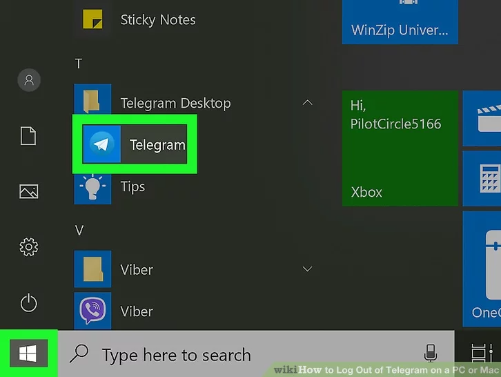This screenshot has height=377, width=501.
Task: Open the Movies clapperboard tile
Action: click(482, 118)
